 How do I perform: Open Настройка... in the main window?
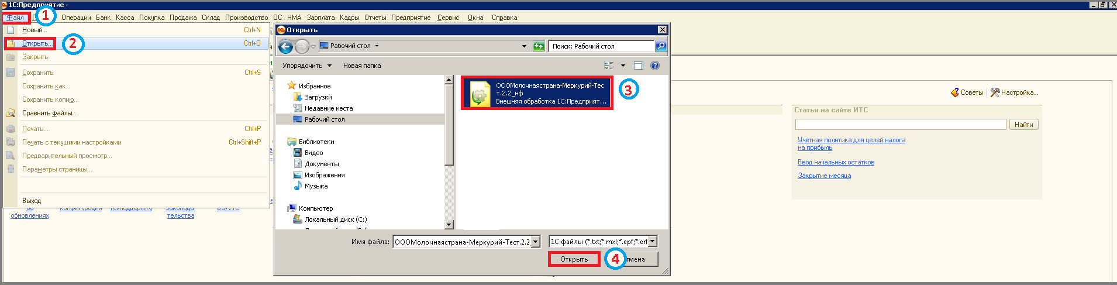click(x=1014, y=92)
